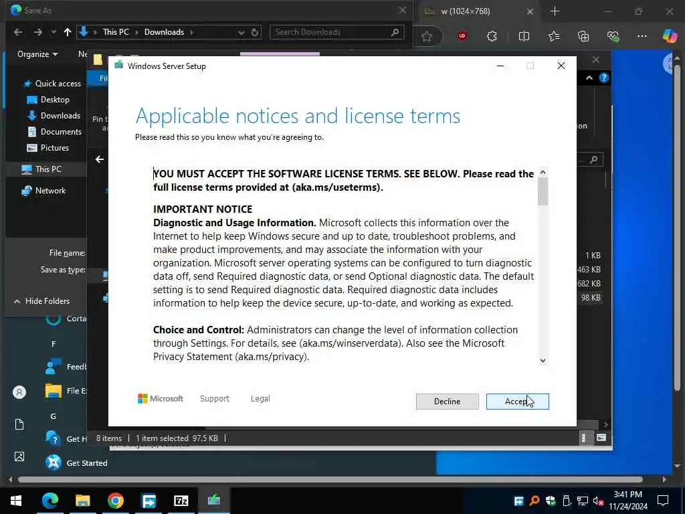Open the Edge Extensions puzzle icon

click(492, 36)
